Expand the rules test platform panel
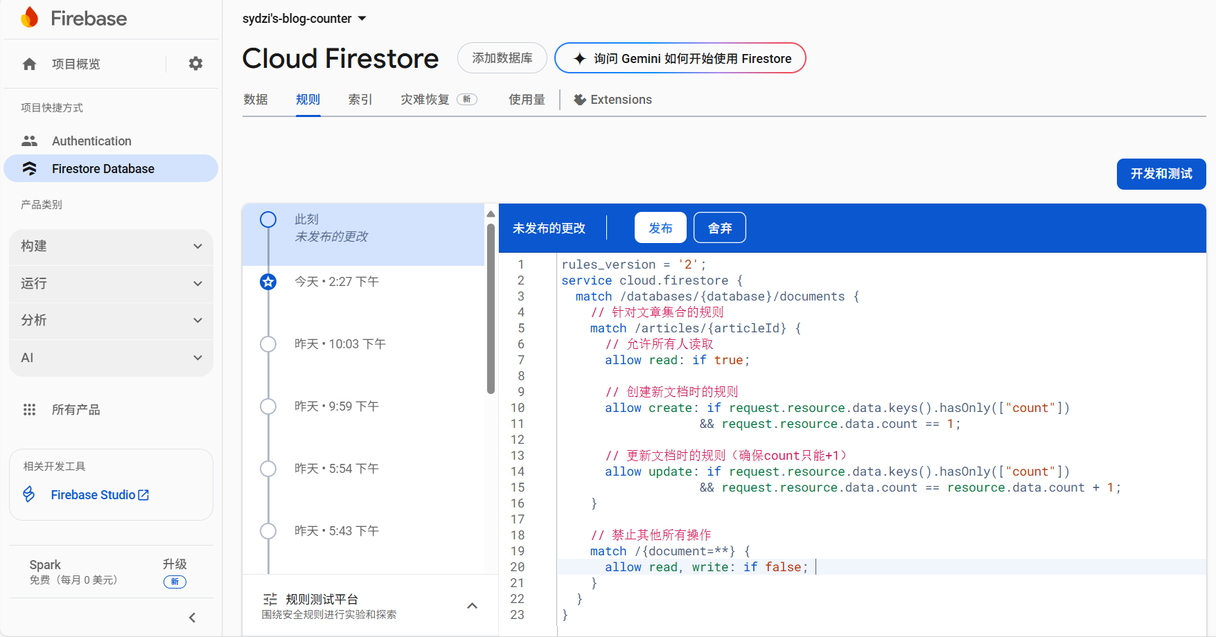The height and width of the screenshot is (637, 1216). 472,606
